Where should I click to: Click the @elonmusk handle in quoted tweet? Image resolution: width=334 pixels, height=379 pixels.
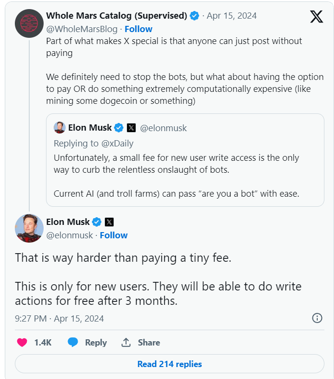[163, 128]
